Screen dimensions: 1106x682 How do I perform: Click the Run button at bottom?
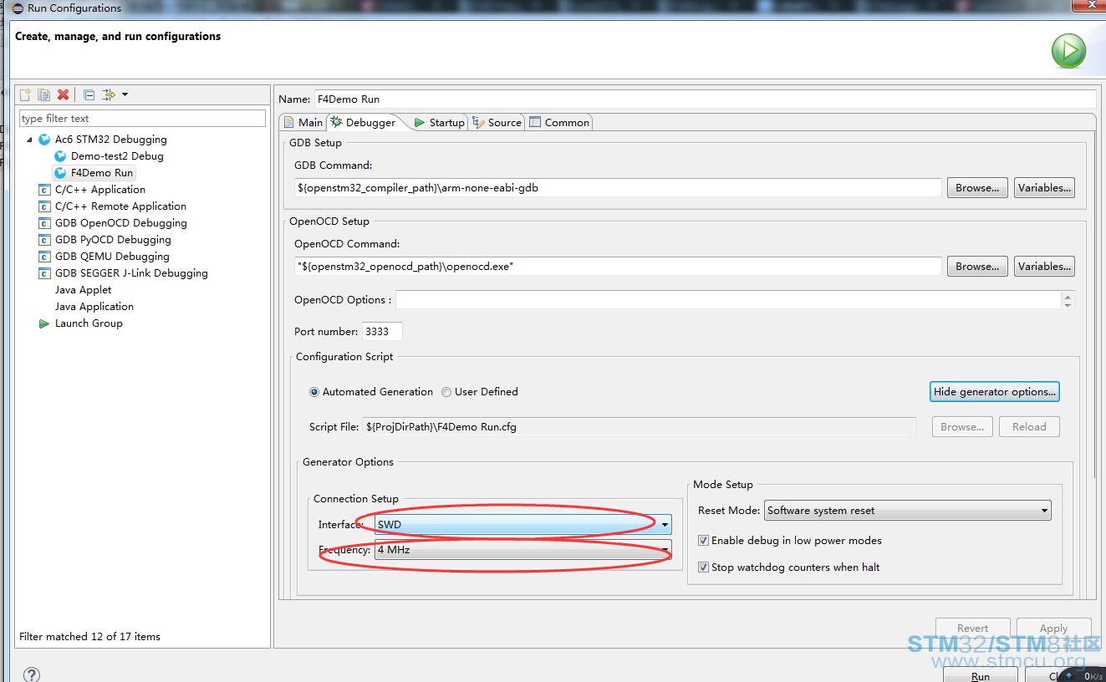pos(980,674)
